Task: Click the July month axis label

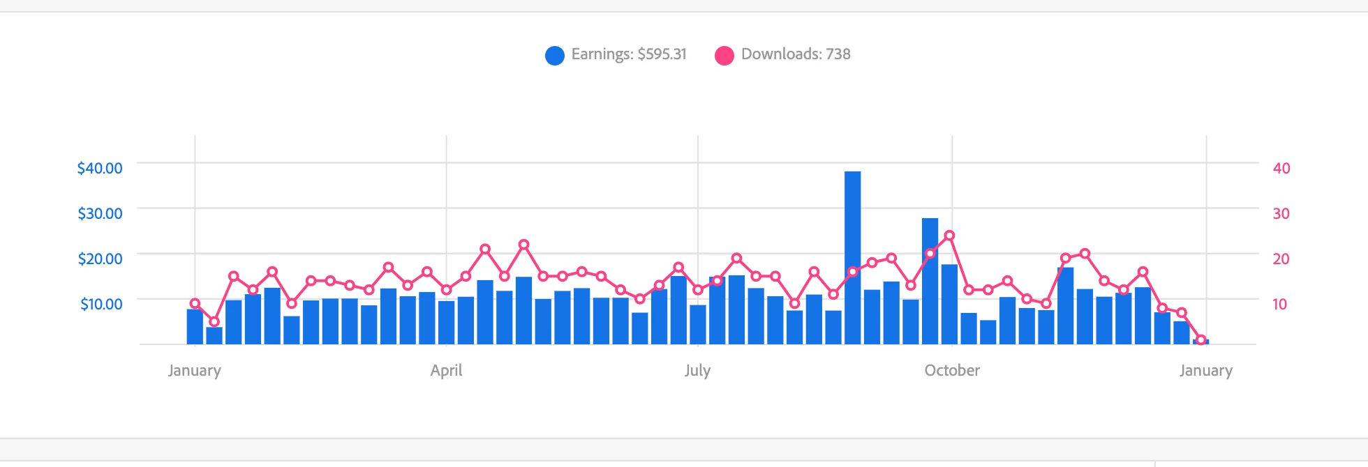Action: (x=697, y=371)
